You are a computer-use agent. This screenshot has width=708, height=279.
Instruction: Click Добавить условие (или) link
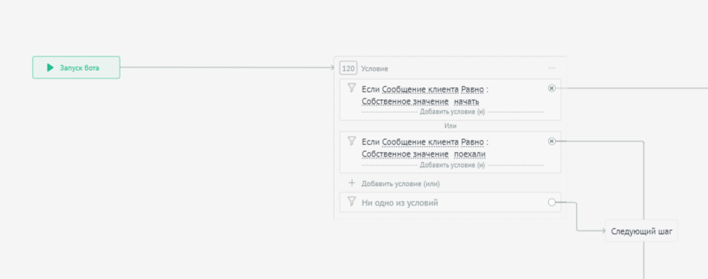401,184
